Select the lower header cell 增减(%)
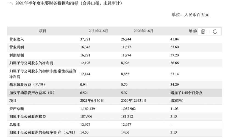The image size is (228, 138). (x=177, y=101)
